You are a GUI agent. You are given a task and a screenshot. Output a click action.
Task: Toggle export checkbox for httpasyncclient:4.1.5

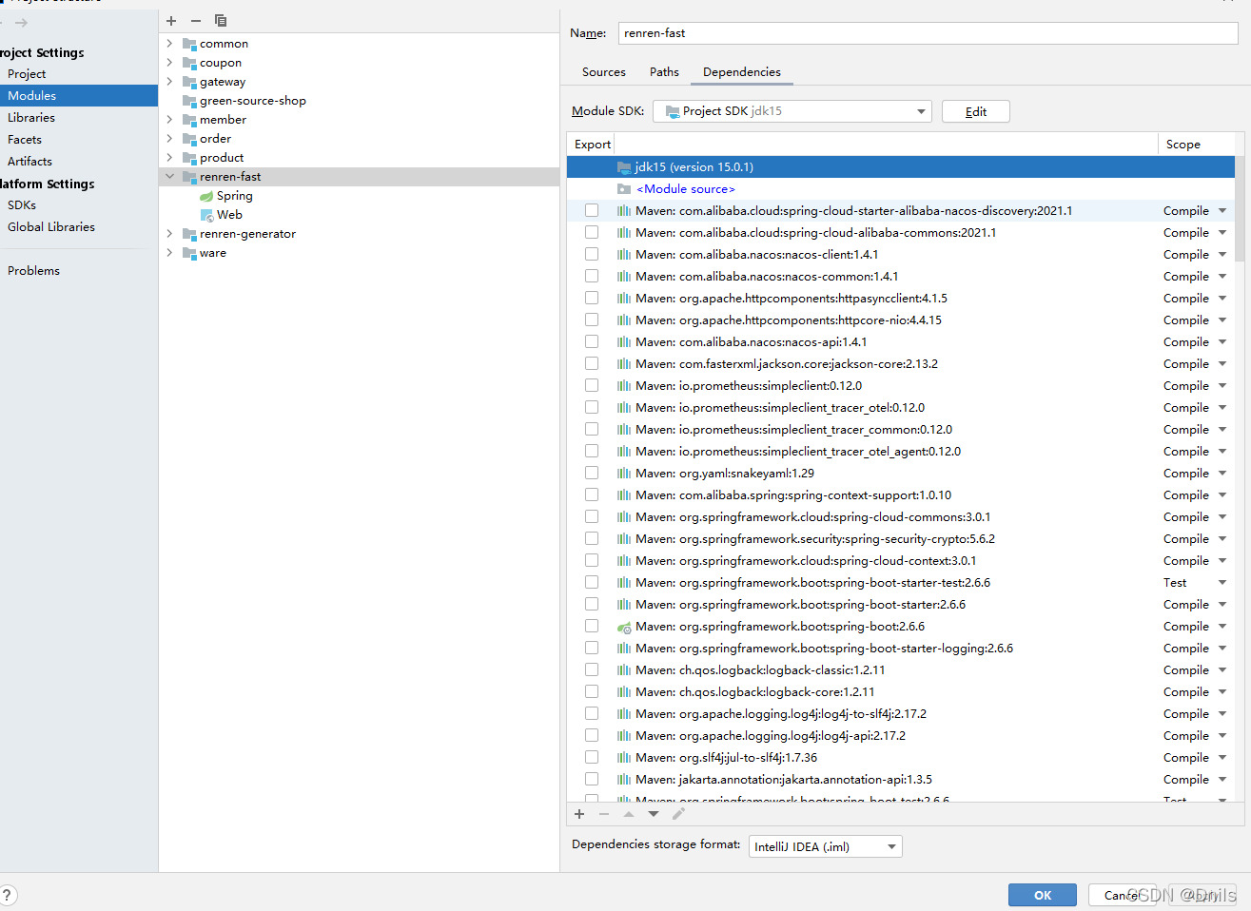tap(592, 298)
